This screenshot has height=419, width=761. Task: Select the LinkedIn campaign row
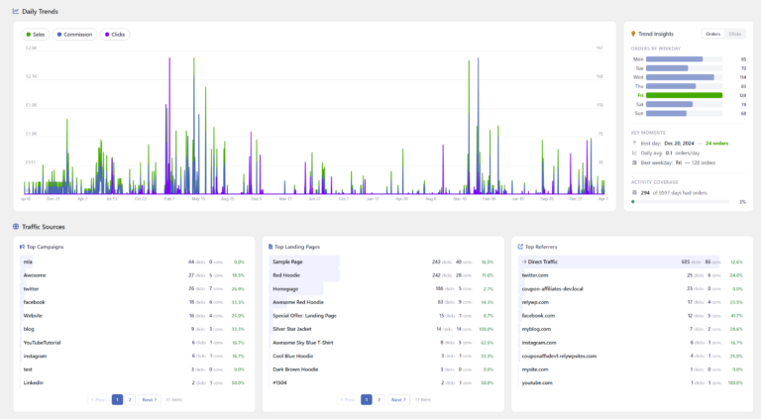coord(134,382)
